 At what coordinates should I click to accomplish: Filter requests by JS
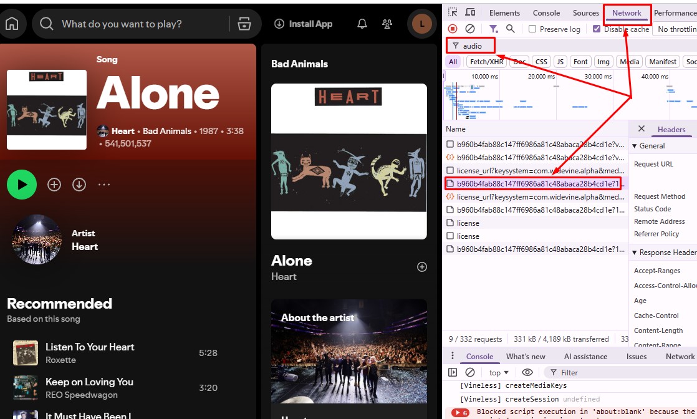click(x=560, y=62)
